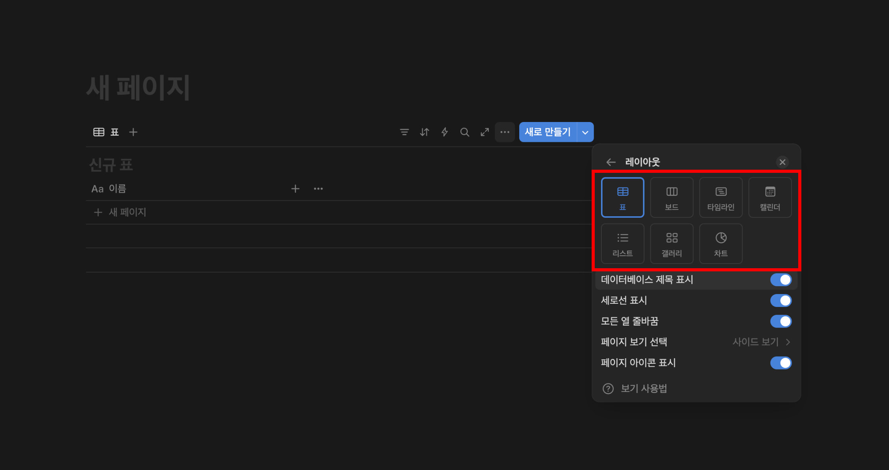
Task: Select the Gallery (갤러리) layout
Action: [671, 244]
